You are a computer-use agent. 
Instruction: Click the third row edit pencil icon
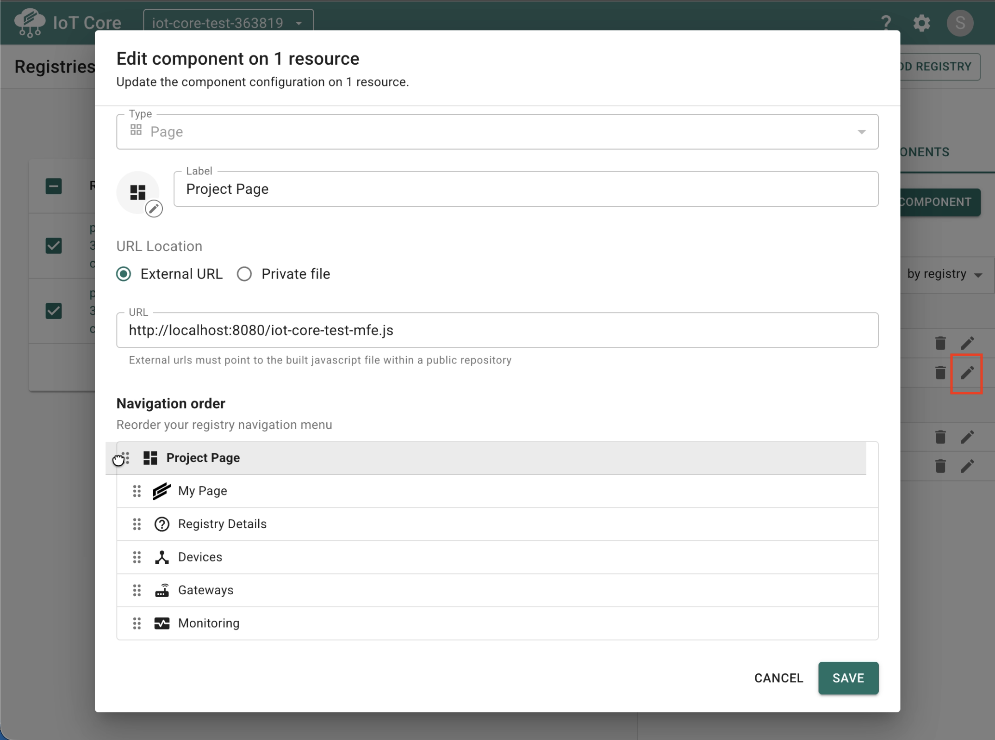(x=967, y=437)
